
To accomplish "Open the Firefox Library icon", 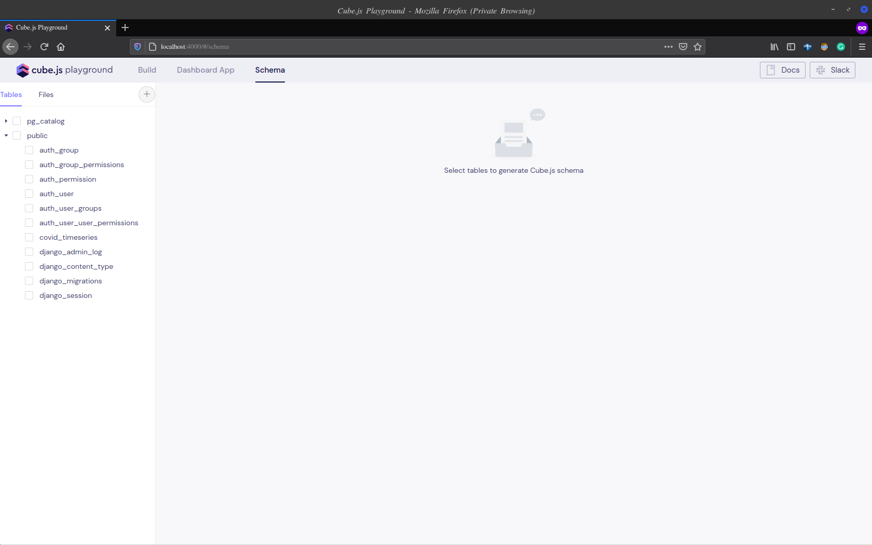I will tap(774, 47).
